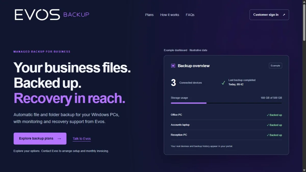
Task: Click the Customer sign in button
Action: (269, 15)
